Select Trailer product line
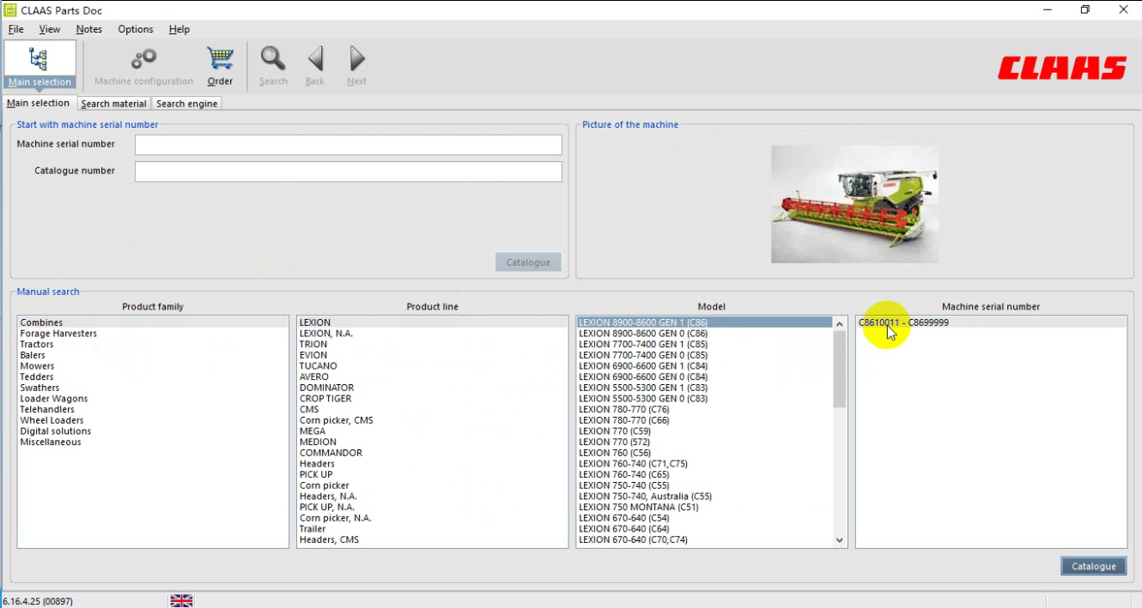 (433, 529)
